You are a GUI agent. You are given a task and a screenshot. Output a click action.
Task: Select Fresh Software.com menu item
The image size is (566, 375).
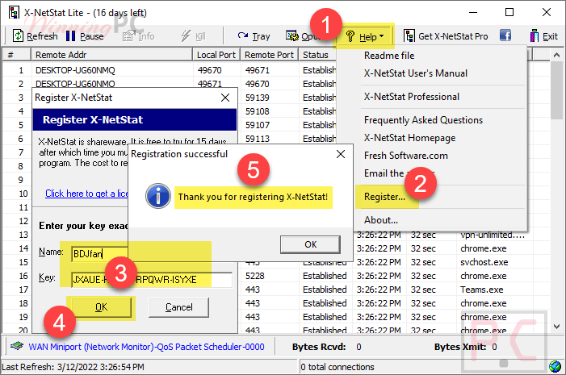[406, 156]
